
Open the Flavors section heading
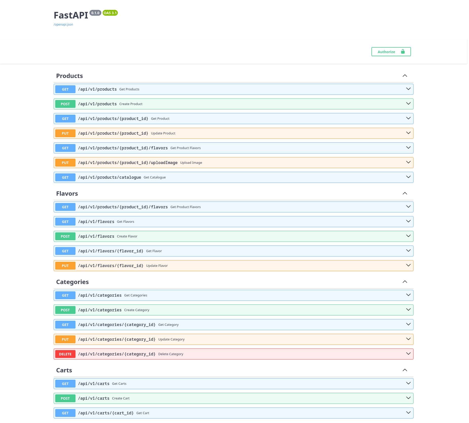67,194
